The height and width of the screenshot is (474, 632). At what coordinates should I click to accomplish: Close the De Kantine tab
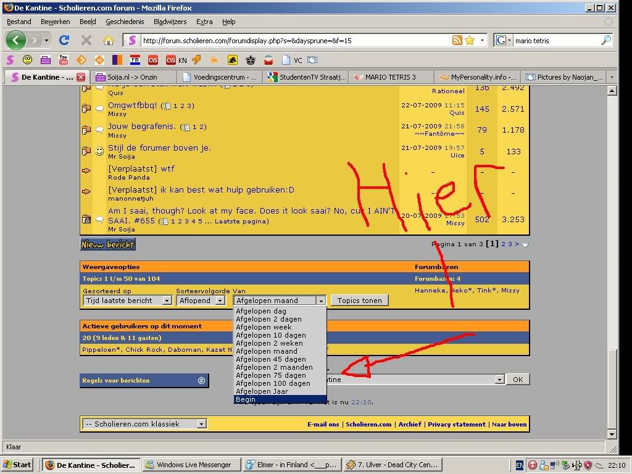[81, 77]
